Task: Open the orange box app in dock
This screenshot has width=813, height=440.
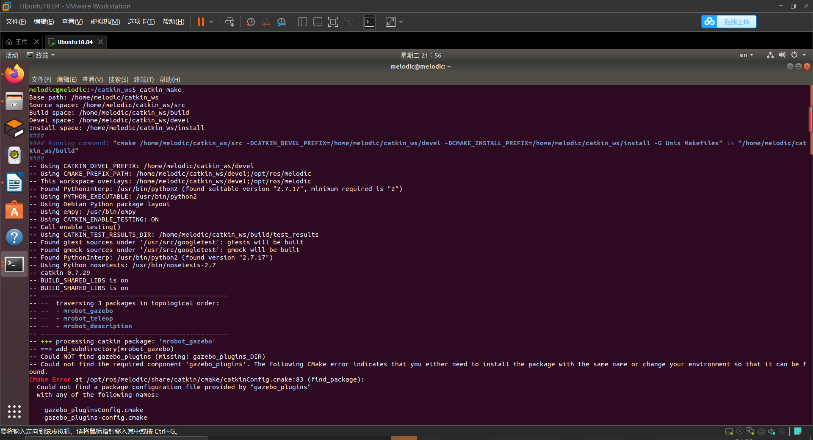Action: [x=14, y=128]
